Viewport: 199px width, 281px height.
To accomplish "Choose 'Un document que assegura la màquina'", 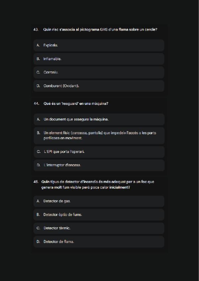I will tap(99, 119).
